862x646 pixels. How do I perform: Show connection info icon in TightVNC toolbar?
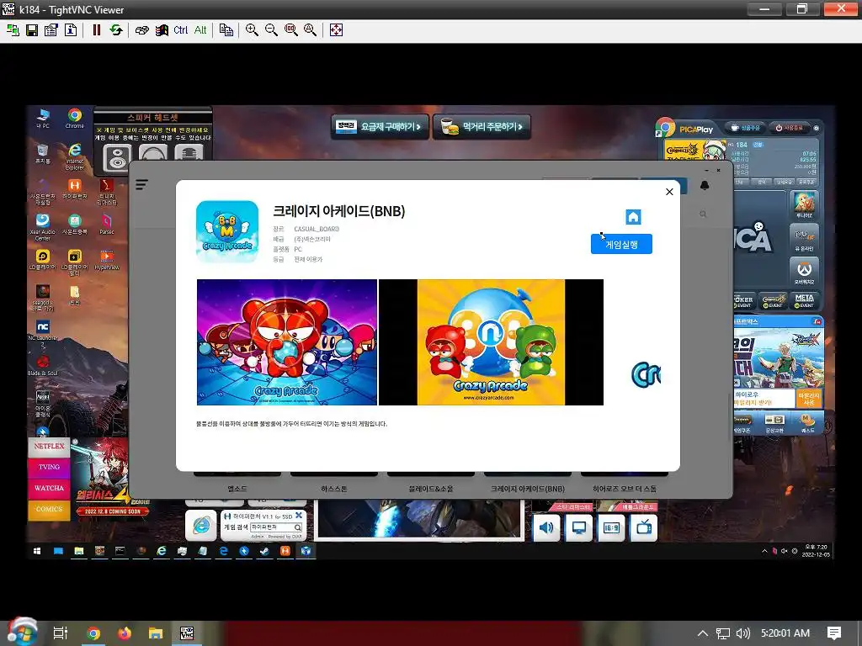tap(71, 30)
